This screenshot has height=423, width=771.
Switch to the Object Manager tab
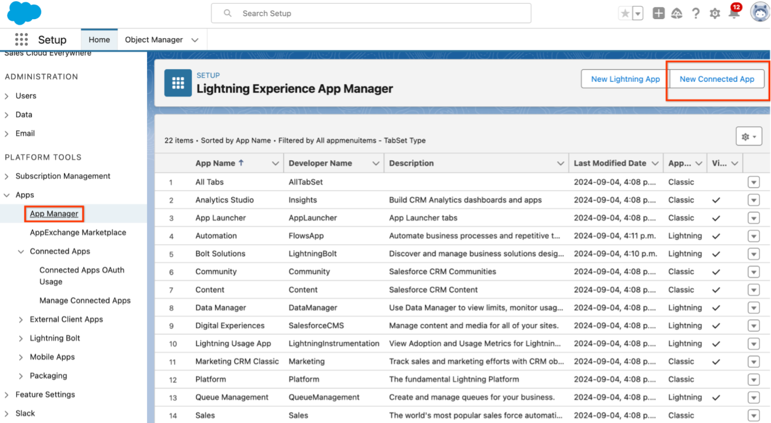(154, 39)
